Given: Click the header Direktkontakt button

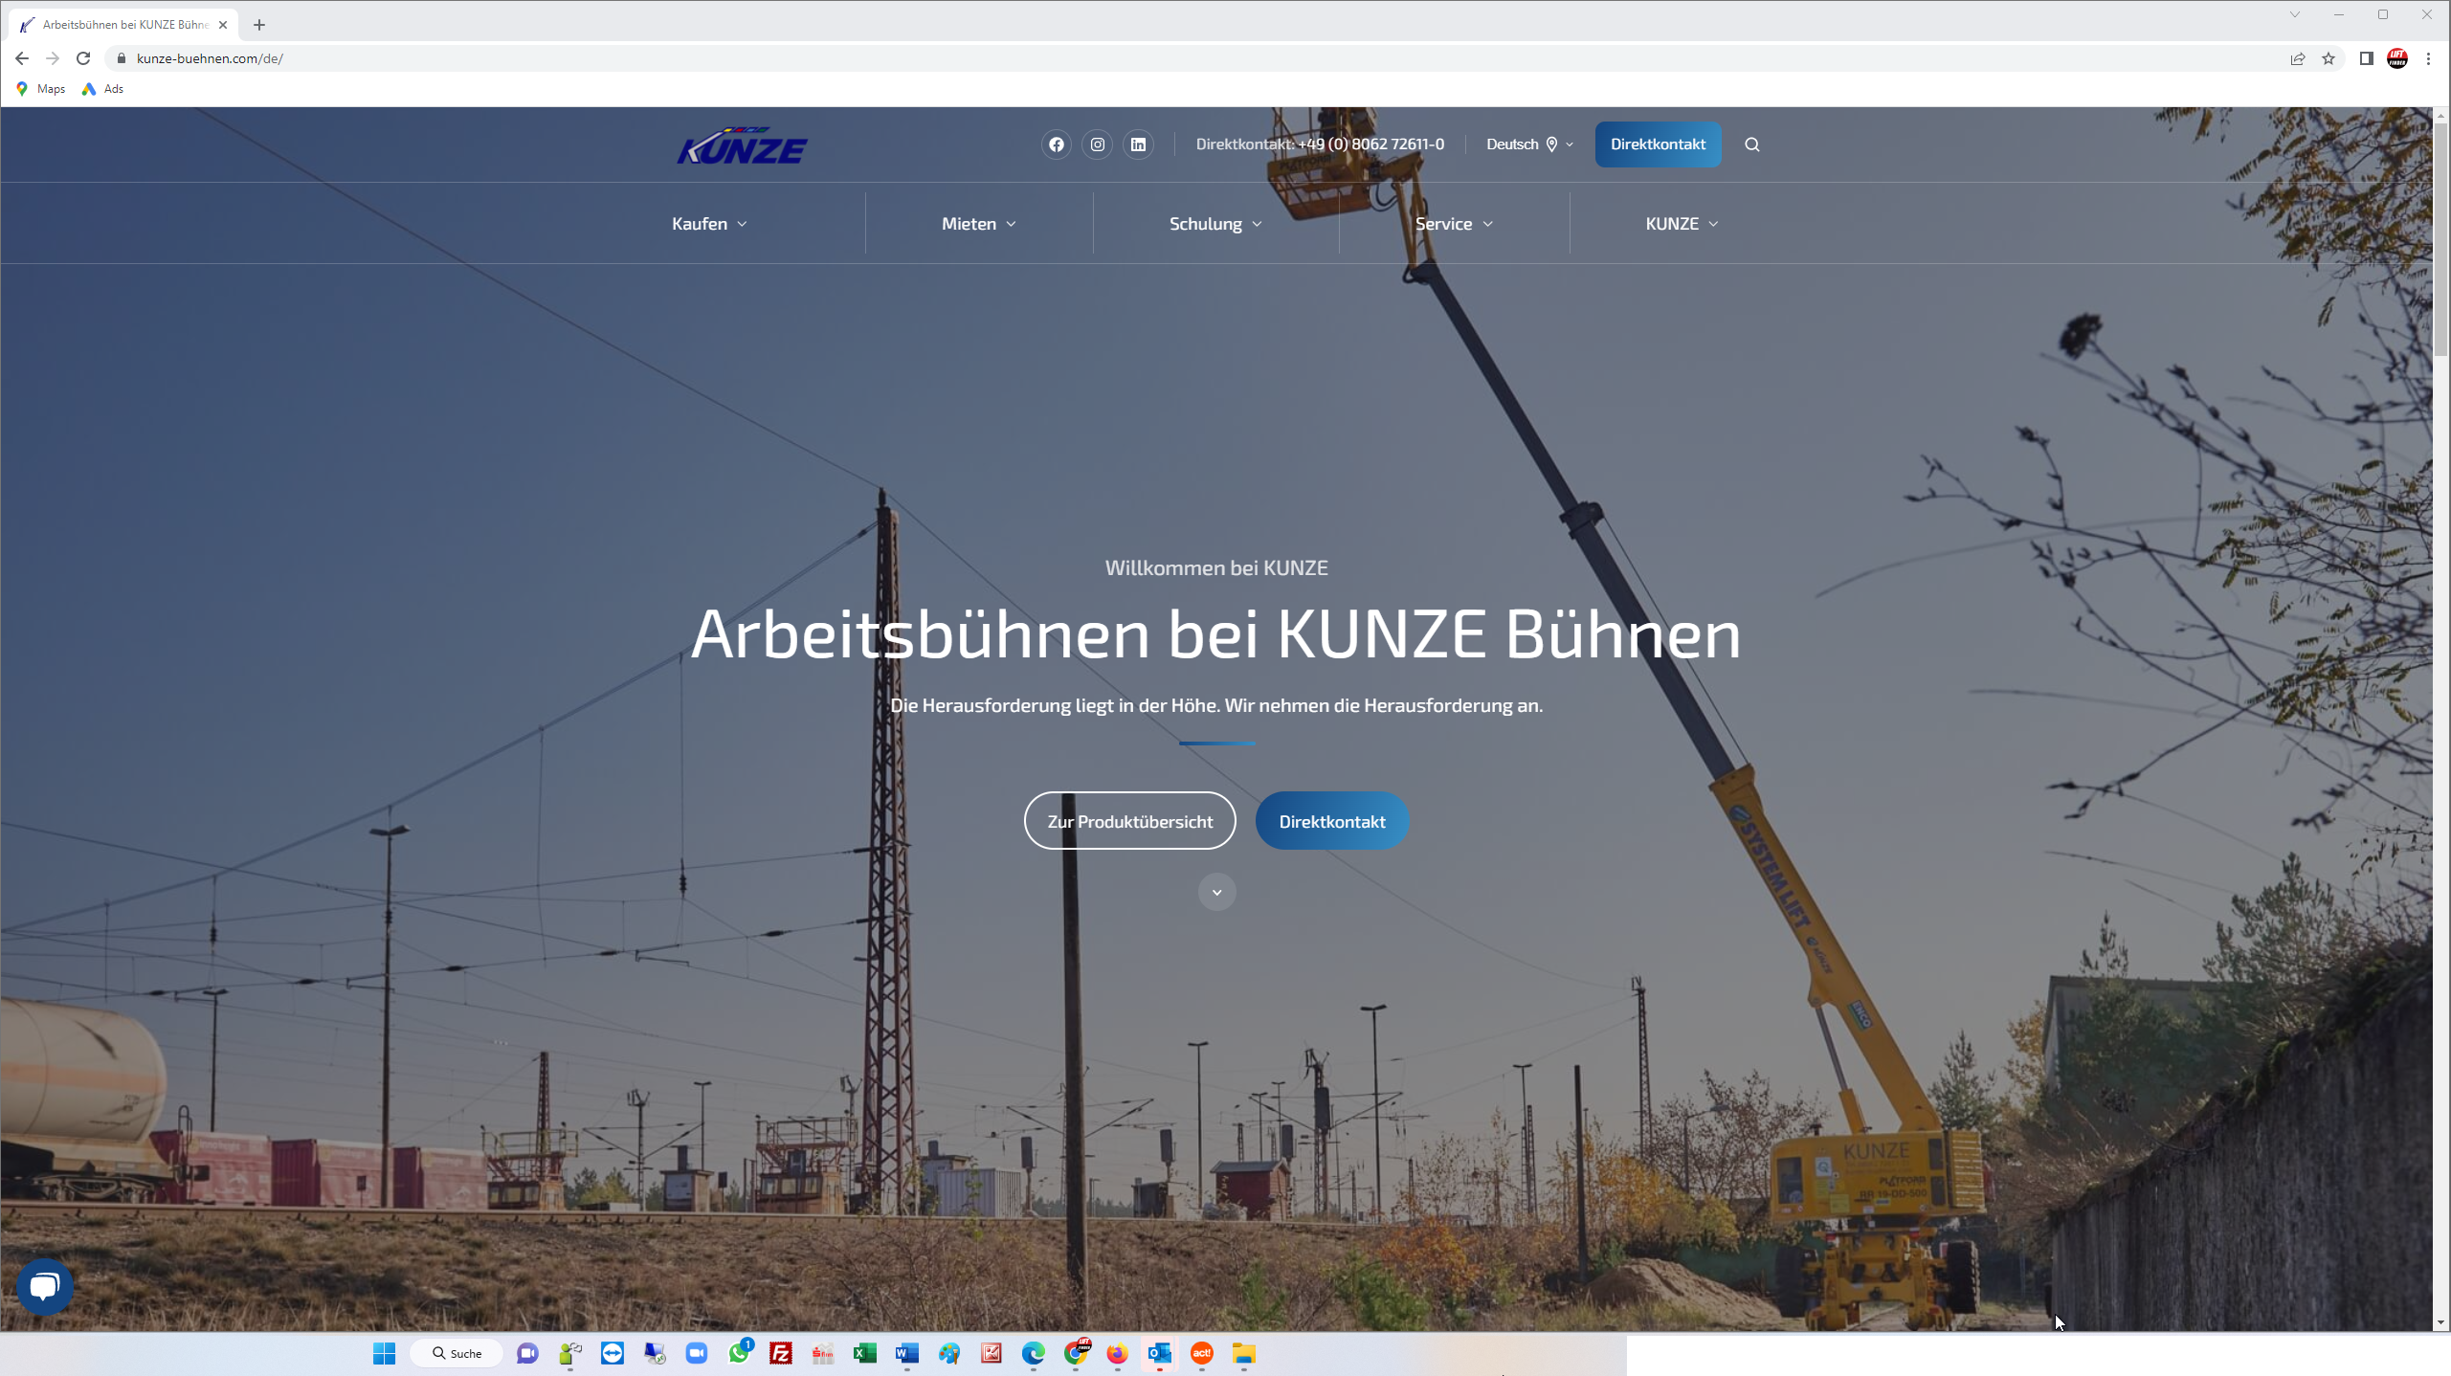Looking at the screenshot, I should (x=1658, y=144).
